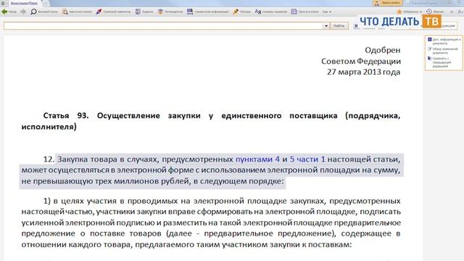The width and height of the screenshot is (464, 261).
Task: Follow the пунктами 4 hyperlink
Action: coord(257,159)
